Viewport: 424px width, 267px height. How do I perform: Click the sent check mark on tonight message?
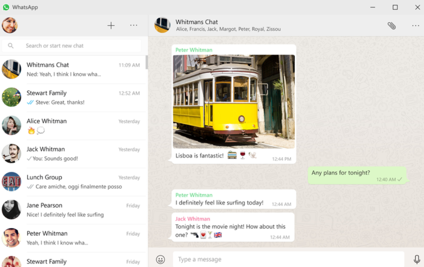[400, 179]
